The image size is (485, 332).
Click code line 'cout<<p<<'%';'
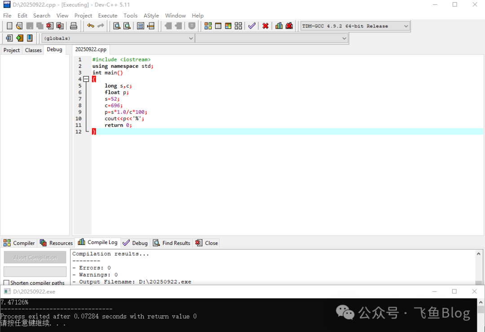124,118
